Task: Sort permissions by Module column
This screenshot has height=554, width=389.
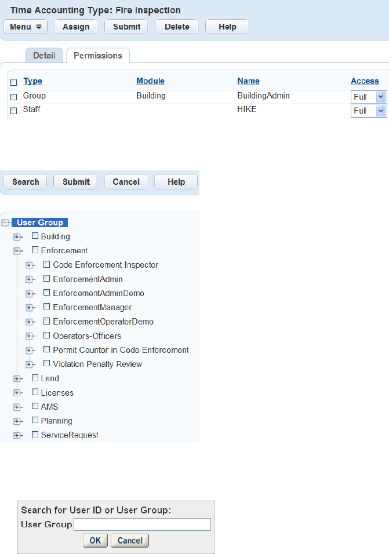Action: [151, 81]
